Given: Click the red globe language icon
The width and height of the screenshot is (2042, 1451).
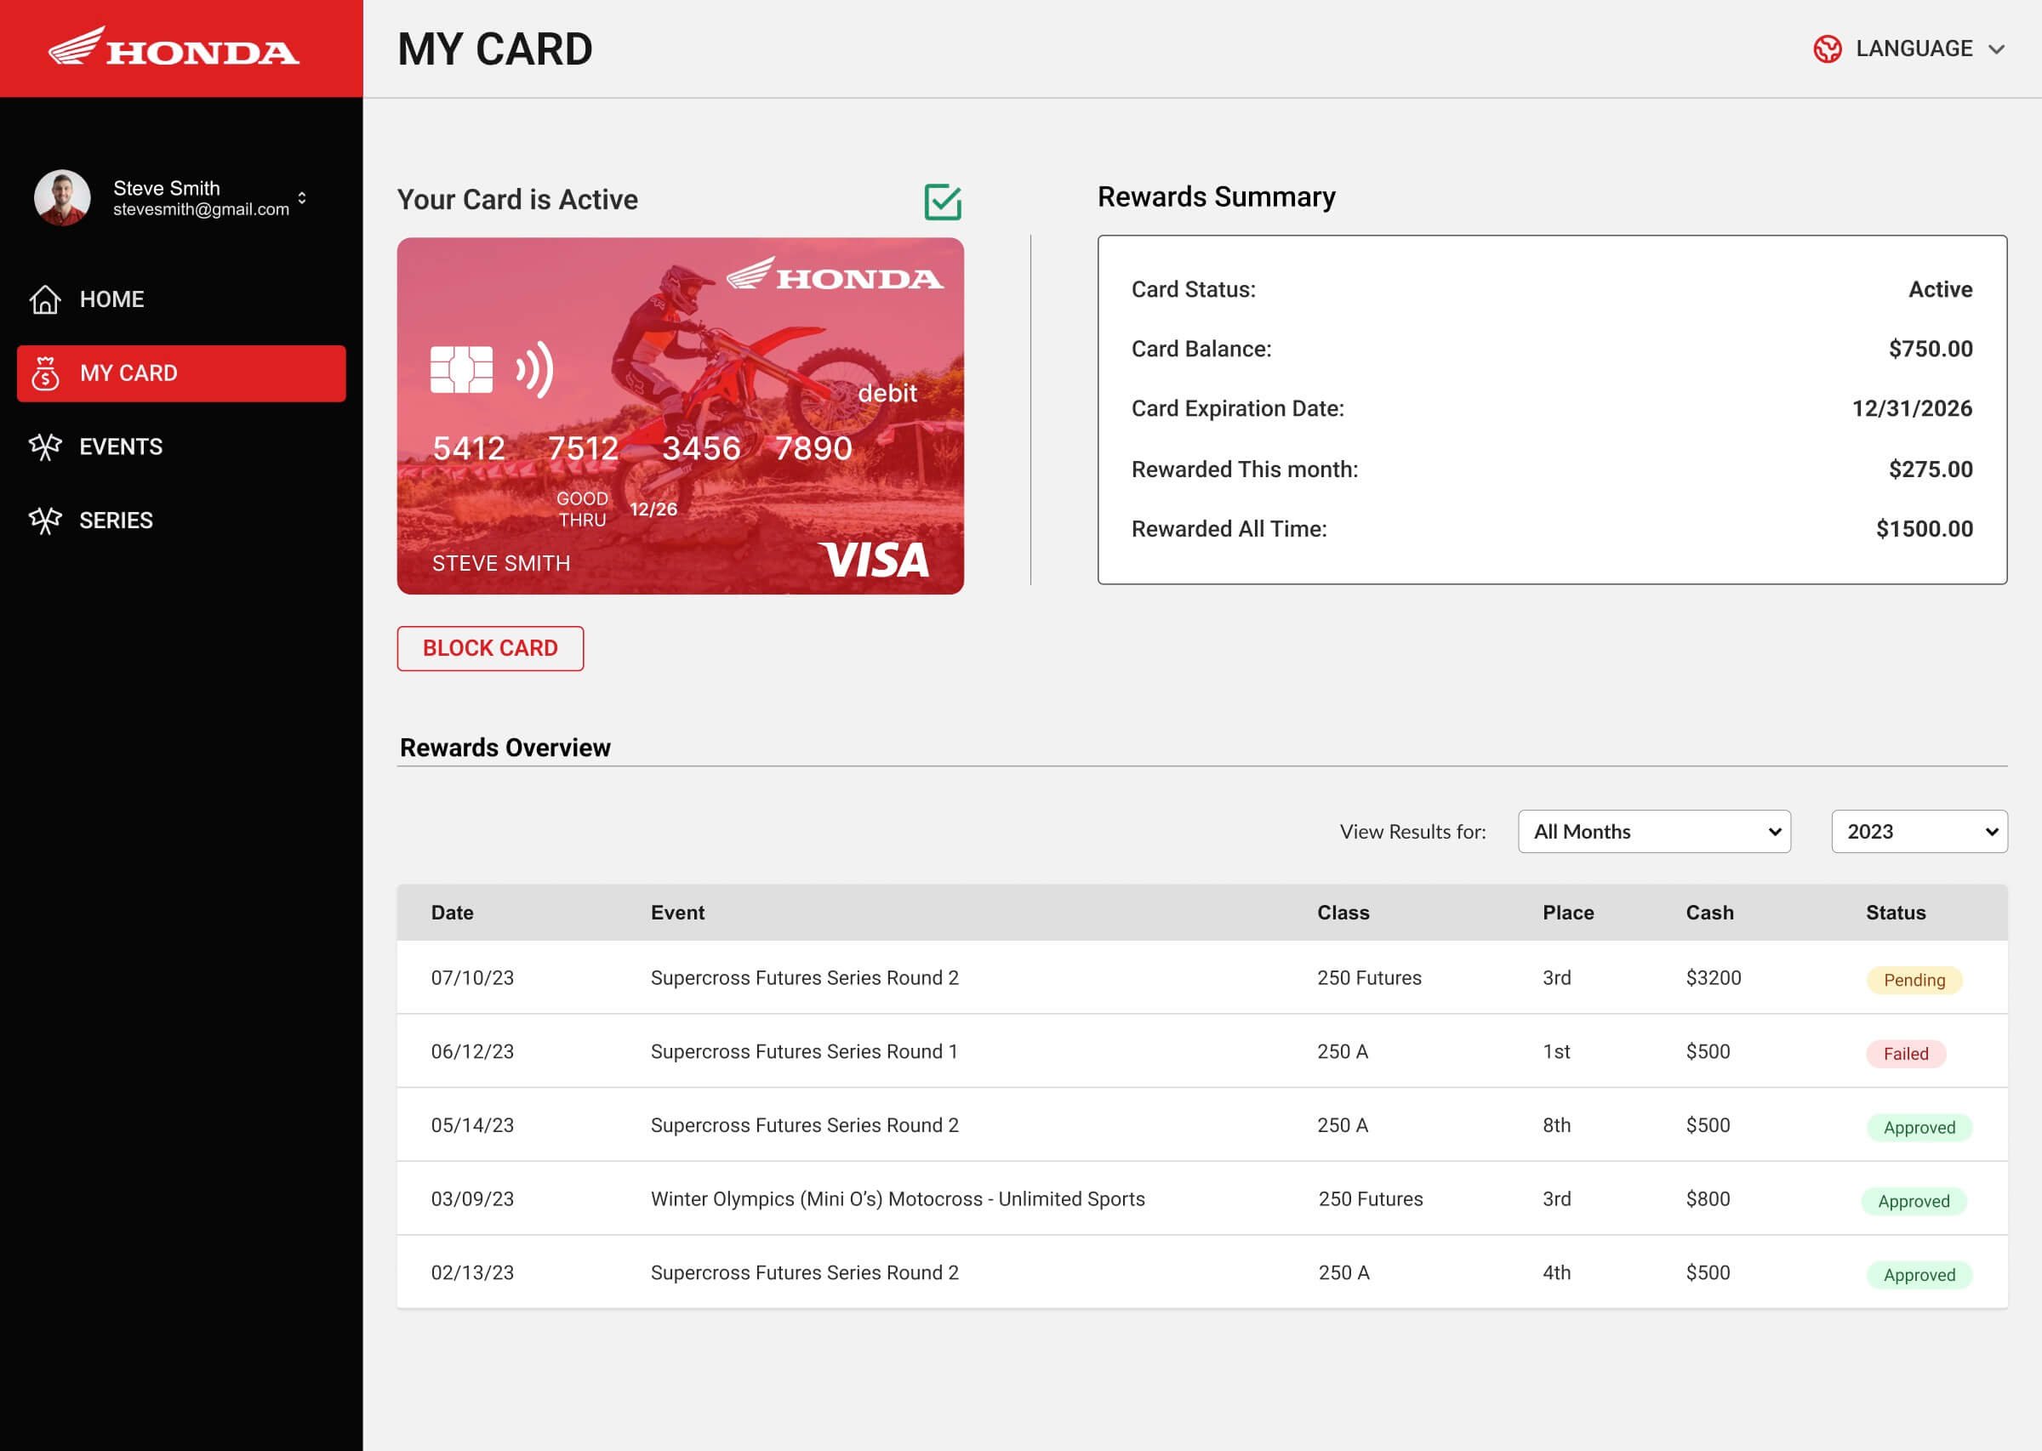Looking at the screenshot, I should pos(1828,48).
